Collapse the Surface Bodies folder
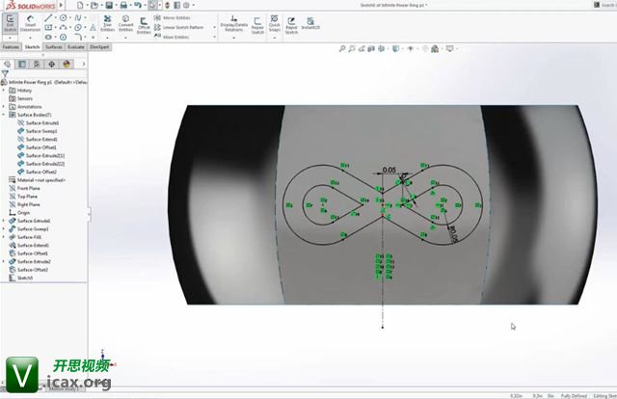 4,115
